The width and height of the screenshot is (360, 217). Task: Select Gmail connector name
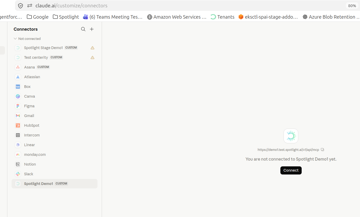(29, 116)
